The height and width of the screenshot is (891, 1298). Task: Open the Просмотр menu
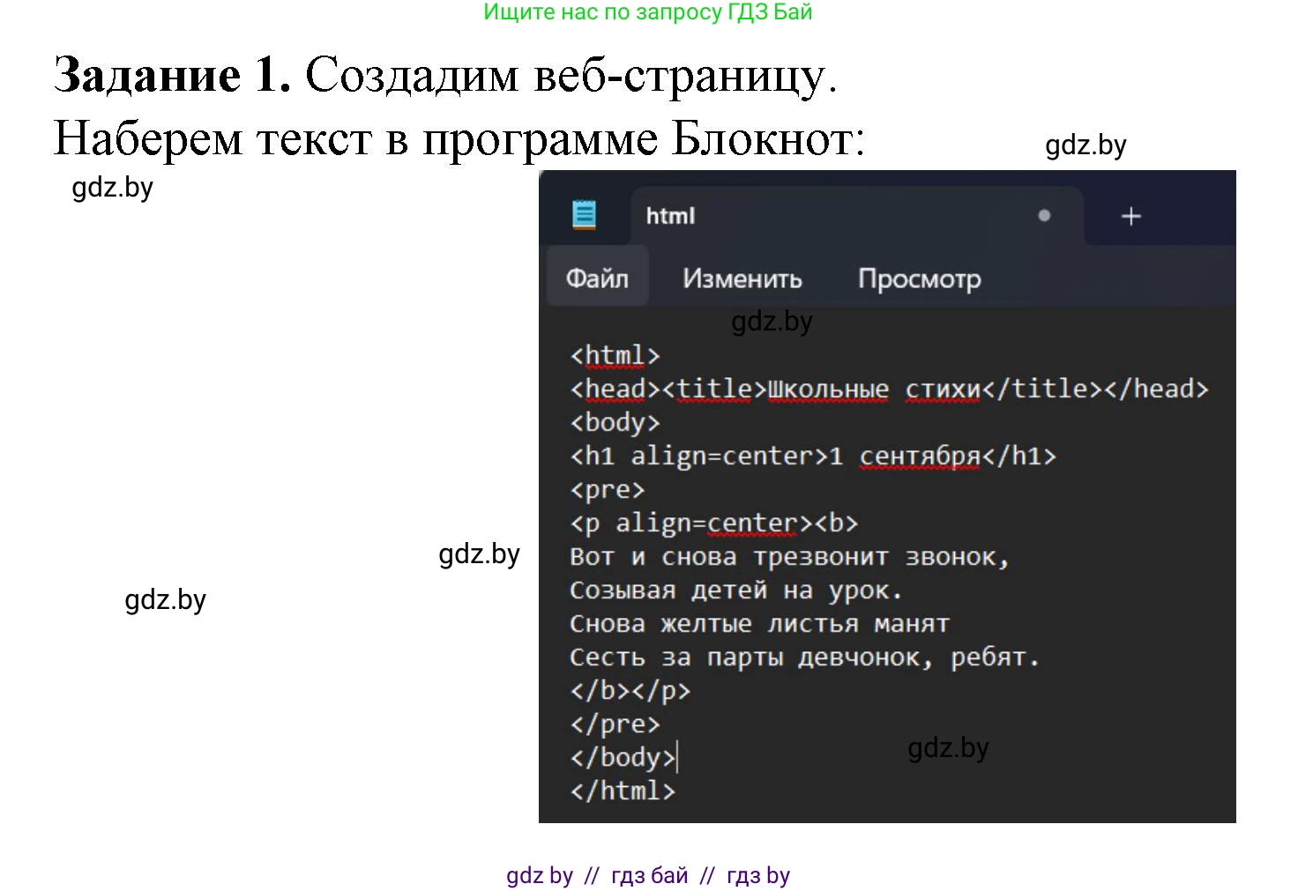(x=919, y=277)
